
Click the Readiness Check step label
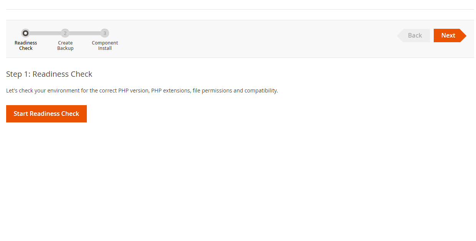pos(26,45)
